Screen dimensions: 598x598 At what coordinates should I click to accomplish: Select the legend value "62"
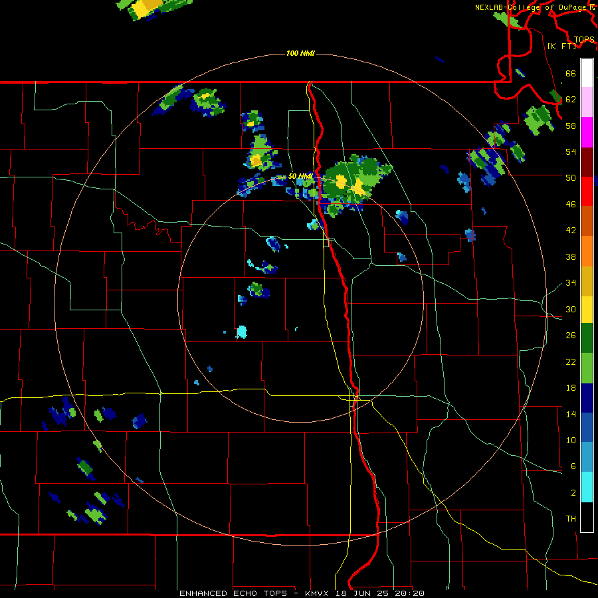tap(571, 100)
